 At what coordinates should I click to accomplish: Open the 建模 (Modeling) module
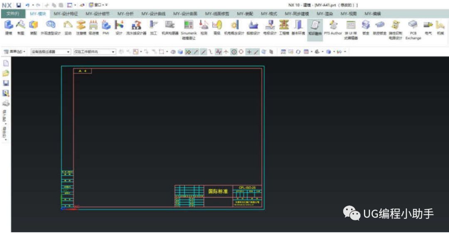point(8,27)
